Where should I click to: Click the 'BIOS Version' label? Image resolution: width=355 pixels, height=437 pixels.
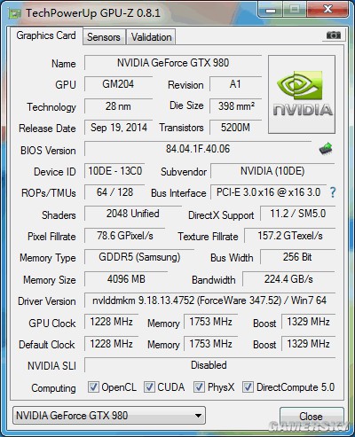pyautogui.click(x=48, y=151)
